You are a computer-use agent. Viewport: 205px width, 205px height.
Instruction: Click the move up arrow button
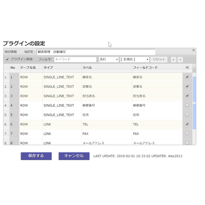(173, 60)
